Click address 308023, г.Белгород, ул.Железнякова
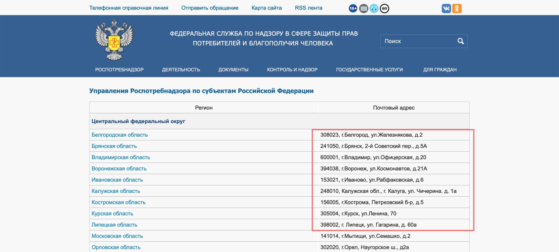This screenshot has width=559, height=252. coord(371,135)
